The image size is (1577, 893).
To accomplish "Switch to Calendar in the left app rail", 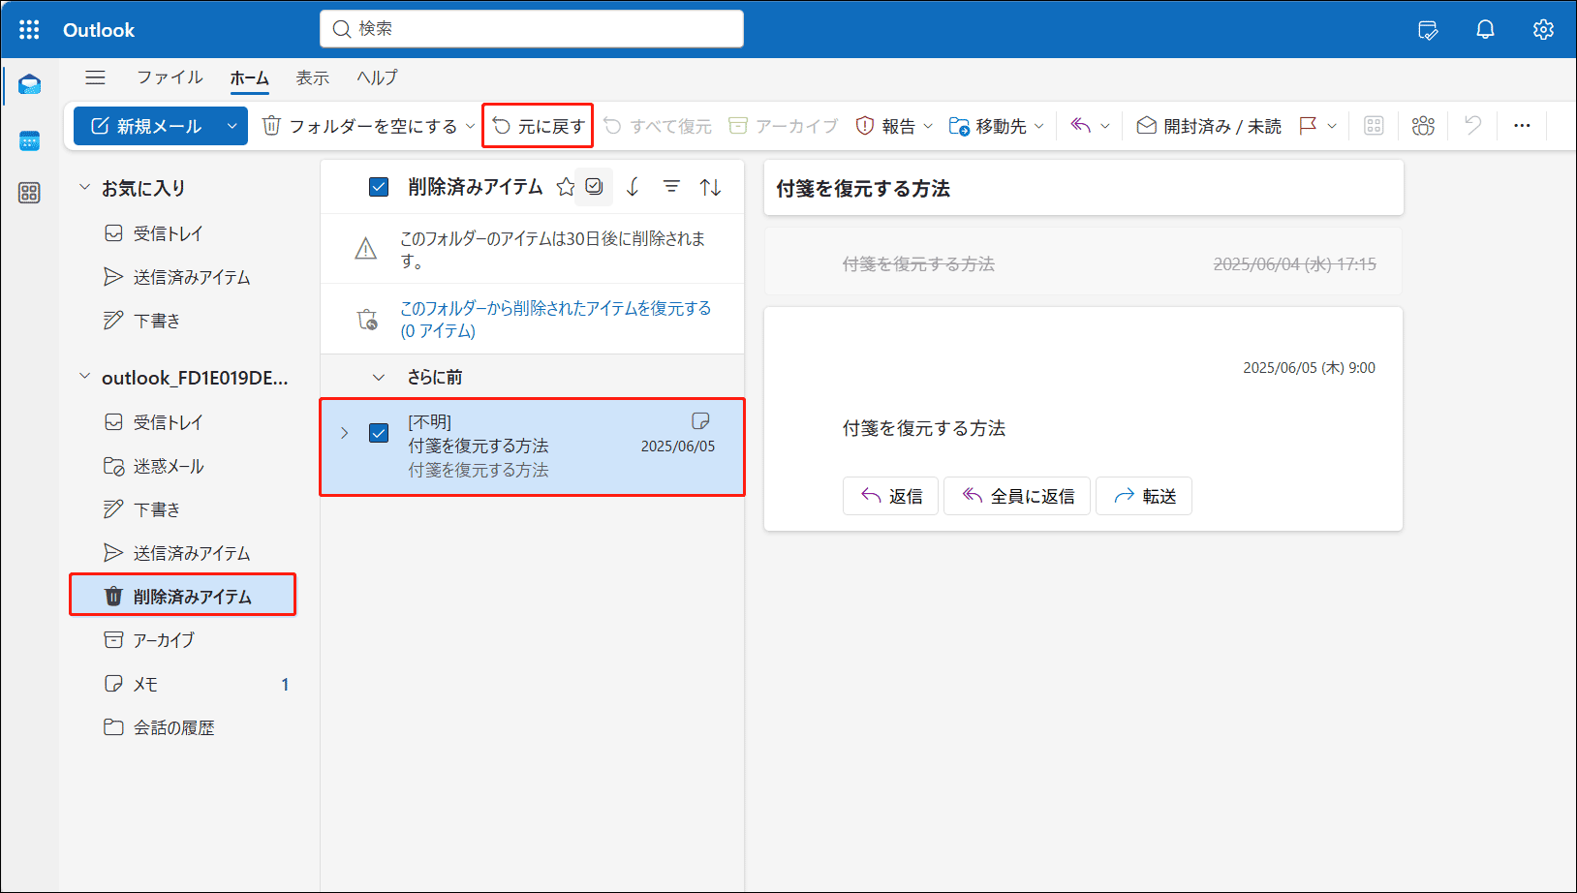I will [x=29, y=140].
